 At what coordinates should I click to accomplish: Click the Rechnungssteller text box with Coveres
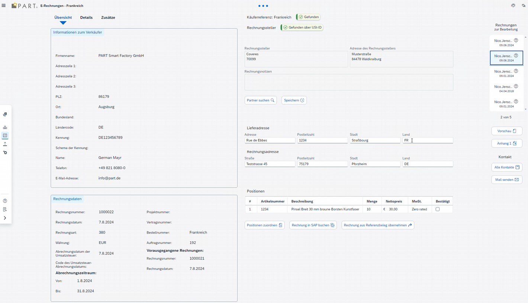pyautogui.click(x=296, y=59)
